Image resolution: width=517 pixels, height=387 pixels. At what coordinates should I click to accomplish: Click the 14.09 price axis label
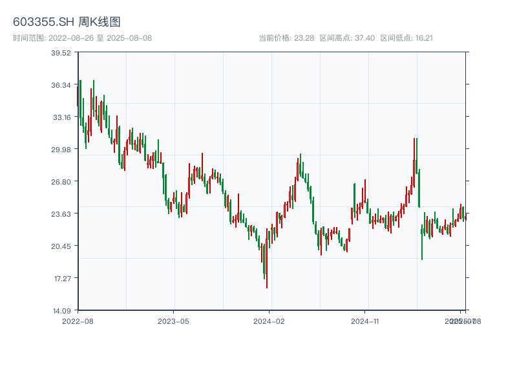(61, 311)
